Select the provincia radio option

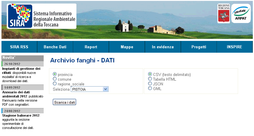click(x=55, y=74)
